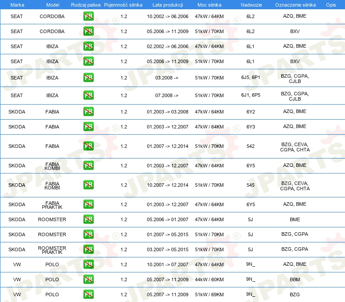The image size is (345, 302).
Task: Click body code 542
Action: coord(251,146)
